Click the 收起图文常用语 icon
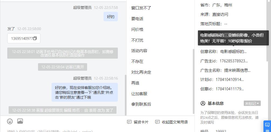This screenshot has height=132, width=271. [157, 122]
